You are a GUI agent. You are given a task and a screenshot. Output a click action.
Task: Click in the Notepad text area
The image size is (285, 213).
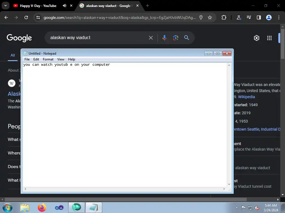tap(125, 125)
